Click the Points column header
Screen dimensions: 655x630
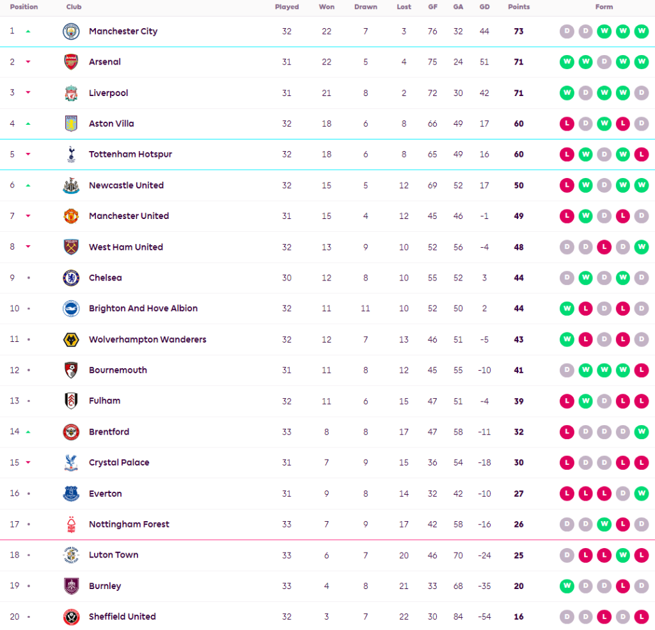click(519, 7)
